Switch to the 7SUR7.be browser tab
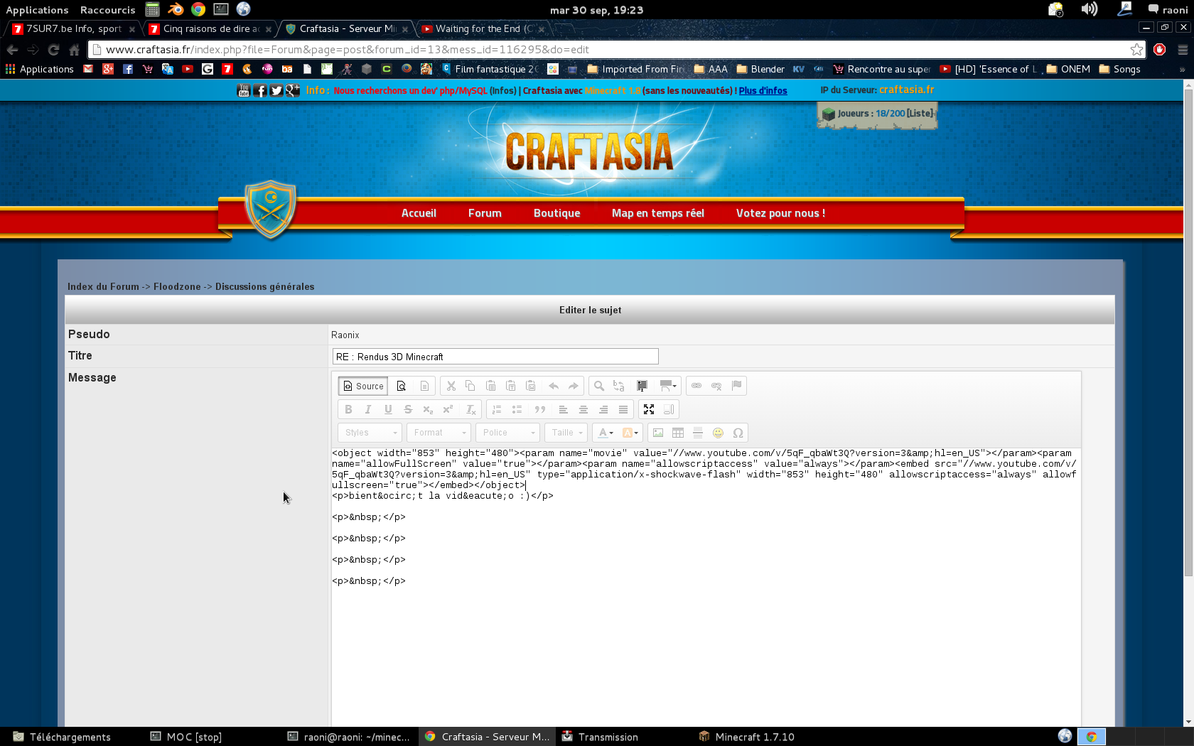 [x=72, y=29]
